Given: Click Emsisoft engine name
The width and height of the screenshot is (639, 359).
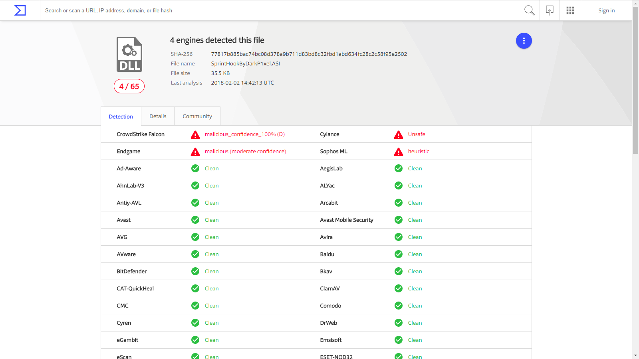Looking at the screenshot, I should [331, 340].
